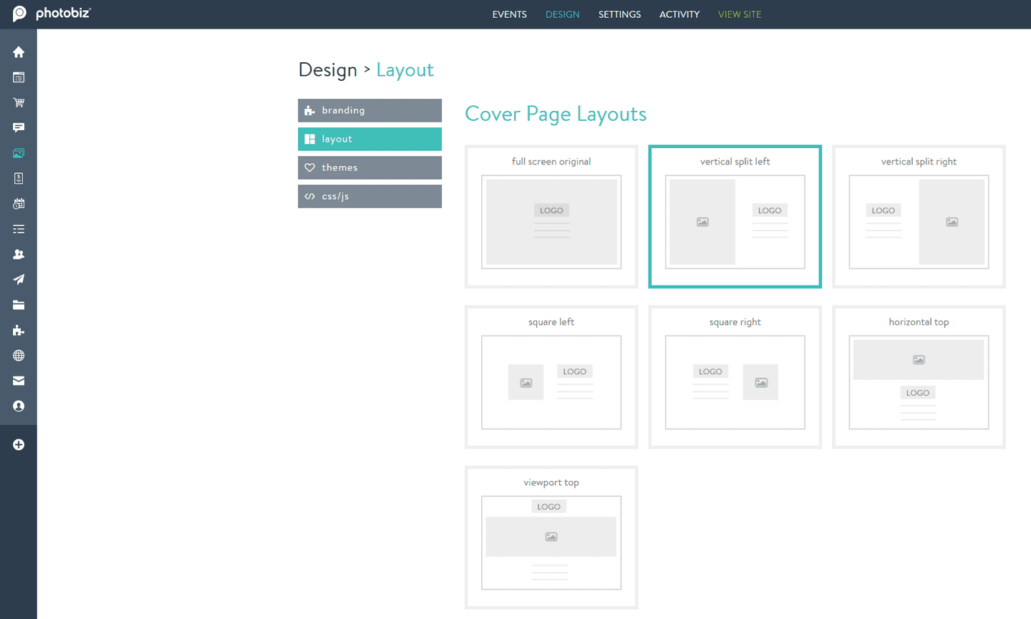Open the ACTIVITY tab
Viewport: 1031px width, 619px height.
[679, 14]
